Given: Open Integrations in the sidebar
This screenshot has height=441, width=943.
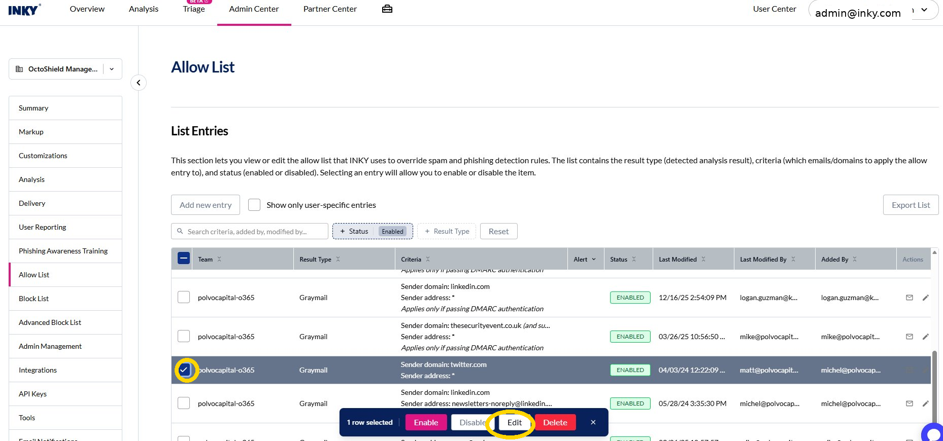Looking at the screenshot, I should pyautogui.click(x=65, y=370).
